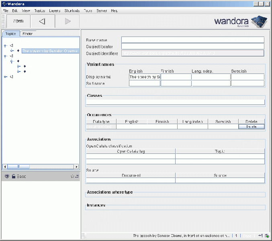Click the Wandora logo in toolbar
Viewport: 272px width, 241px height.
(x=240, y=21)
